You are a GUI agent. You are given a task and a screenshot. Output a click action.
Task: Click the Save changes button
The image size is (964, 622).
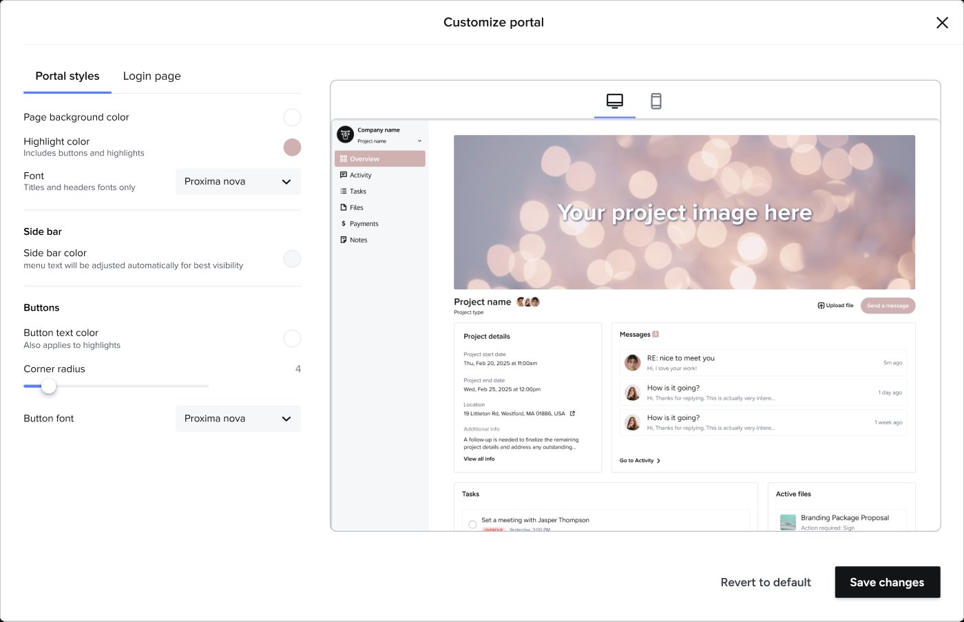(x=888, y=582)
